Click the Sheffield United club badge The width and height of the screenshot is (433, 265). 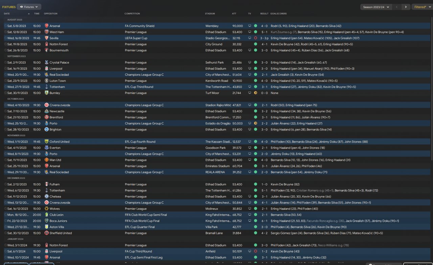[x=47, y=233]
